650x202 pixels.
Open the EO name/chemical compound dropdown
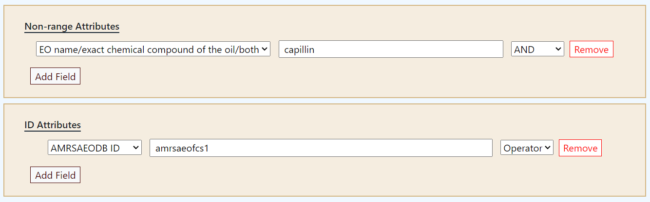point(153,49)
